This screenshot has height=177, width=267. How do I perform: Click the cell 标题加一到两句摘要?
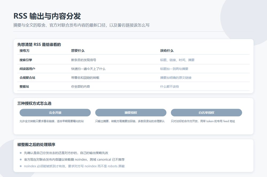[x=174, y=69]
